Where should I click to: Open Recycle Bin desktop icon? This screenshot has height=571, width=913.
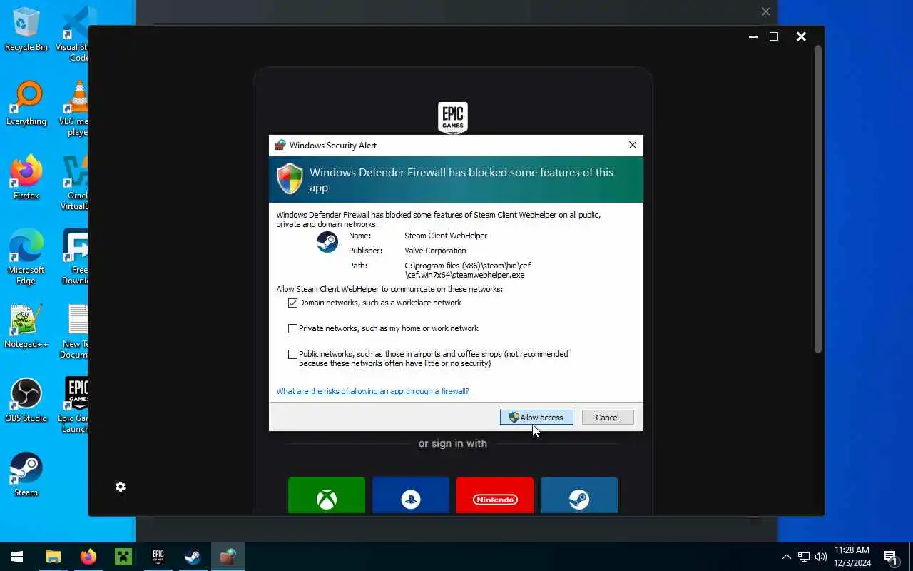pos(26,29)
